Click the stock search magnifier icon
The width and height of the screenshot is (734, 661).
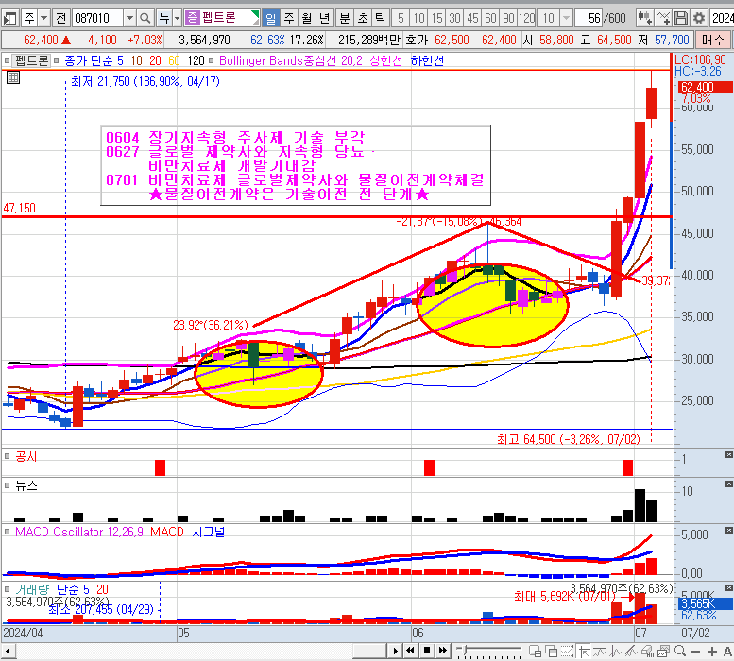pyautogui.click(x=145, y=18)
